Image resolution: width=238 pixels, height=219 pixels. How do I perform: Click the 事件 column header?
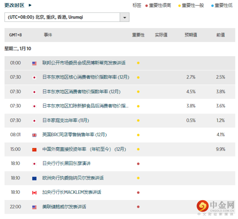(x=48, y=35)
